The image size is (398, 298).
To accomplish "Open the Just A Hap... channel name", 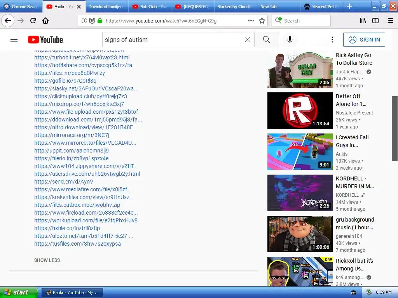I will [x=349, y=72].
